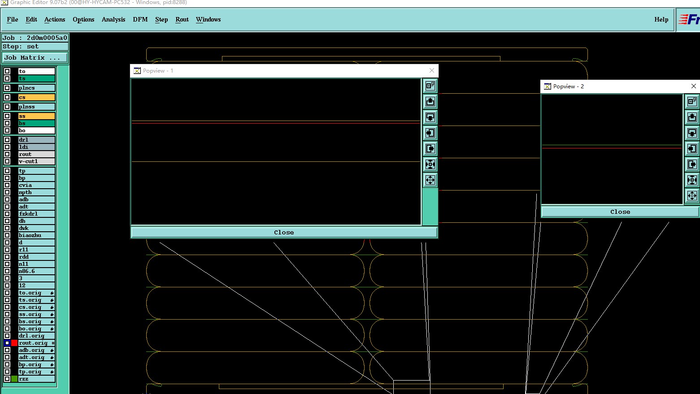The image size is (700, 394).
Task: Select the plnss layer name
Action: [37, 107]
